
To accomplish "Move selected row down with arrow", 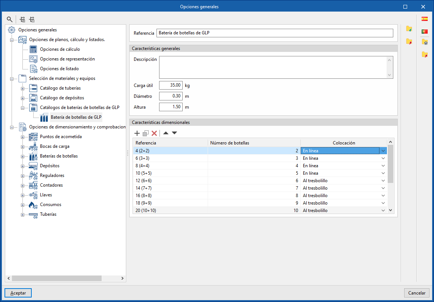I will click(174, 133).
